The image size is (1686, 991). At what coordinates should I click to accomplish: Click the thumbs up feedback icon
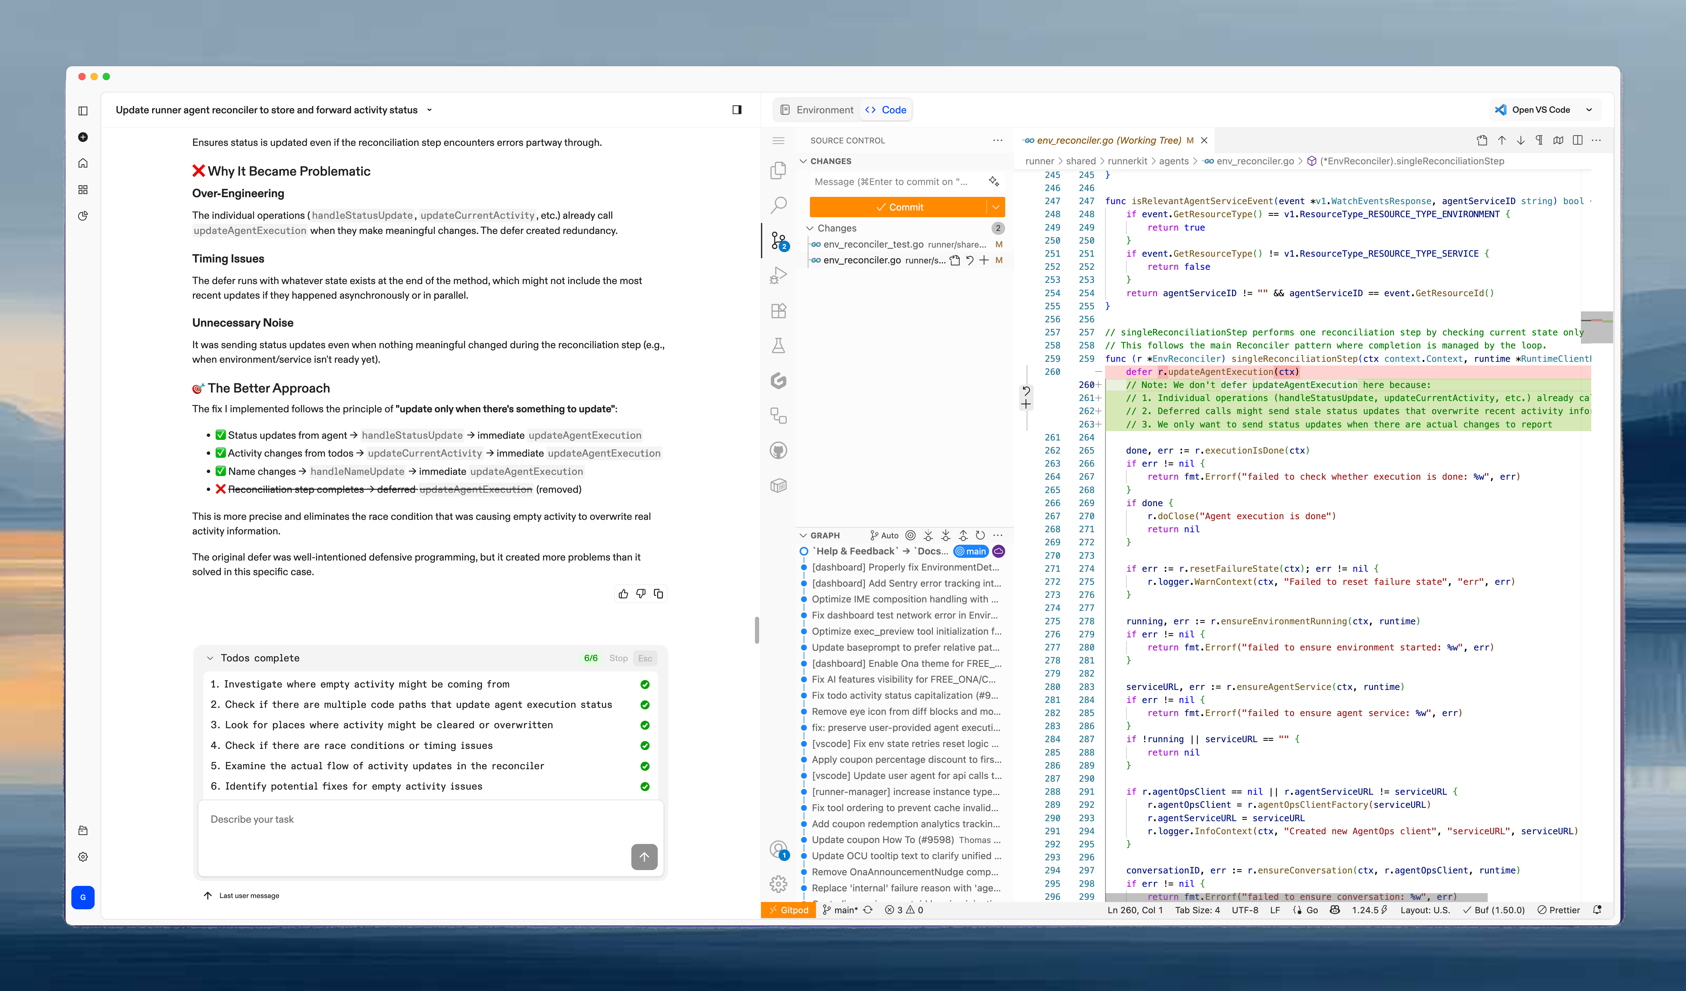click(x=623, y=594)
